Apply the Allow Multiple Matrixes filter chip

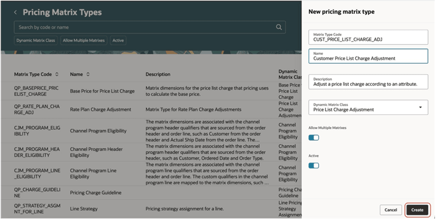tap(84, 40)
